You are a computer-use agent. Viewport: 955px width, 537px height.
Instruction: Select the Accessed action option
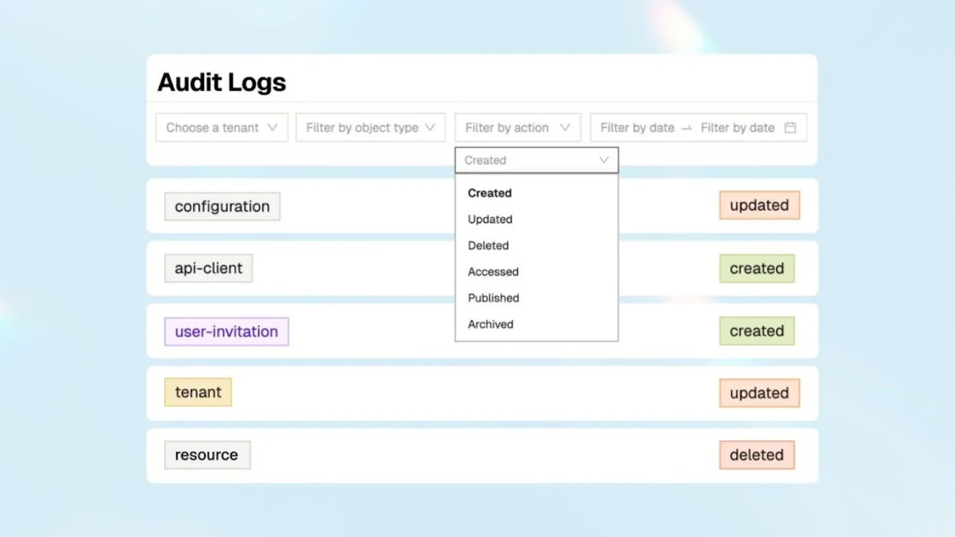point(493,272)
